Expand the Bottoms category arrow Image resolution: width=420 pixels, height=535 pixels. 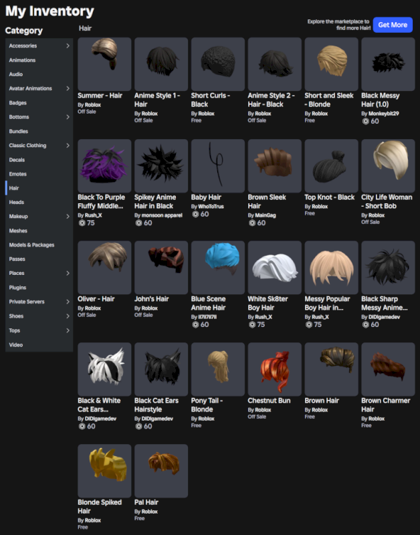[68, 116]
